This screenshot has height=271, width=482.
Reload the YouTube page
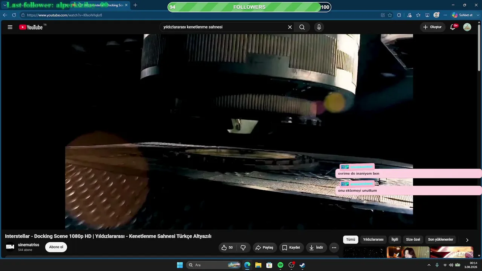click(x=14, y=15)
